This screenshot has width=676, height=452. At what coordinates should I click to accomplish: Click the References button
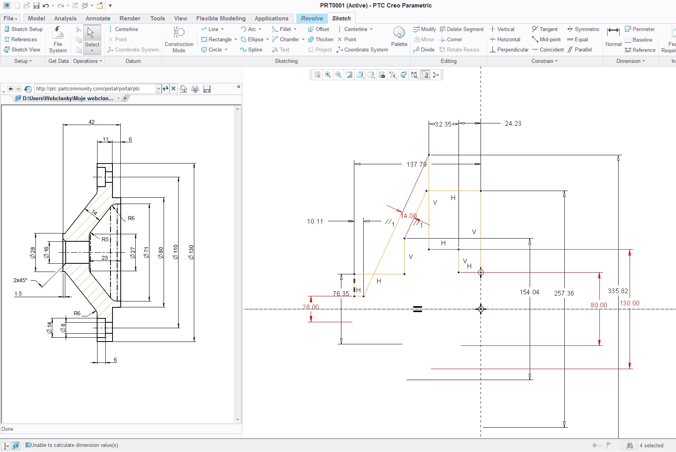click(x=20, y=39)
